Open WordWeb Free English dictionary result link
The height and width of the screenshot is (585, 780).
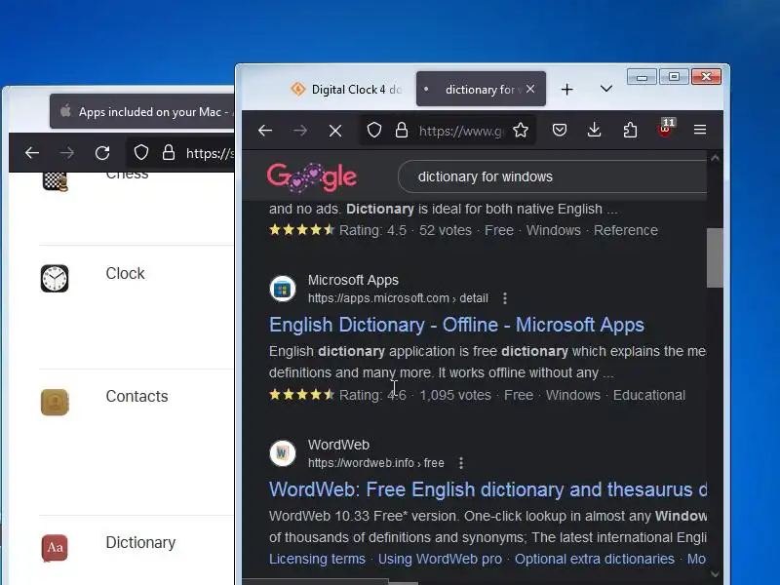click(488, 489)
